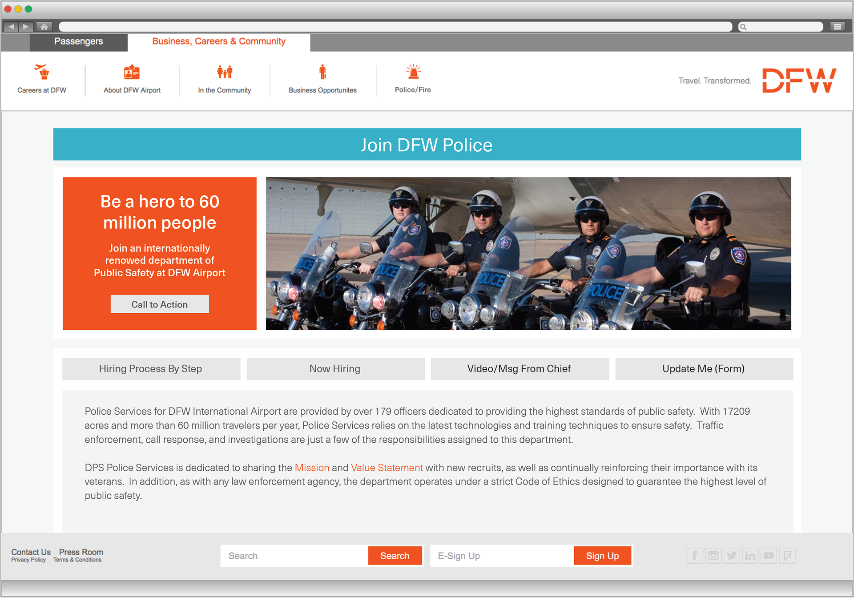This screenshot has width=854, height=598.
Task: Click the browser home button
Action: [x=44, y=27]
